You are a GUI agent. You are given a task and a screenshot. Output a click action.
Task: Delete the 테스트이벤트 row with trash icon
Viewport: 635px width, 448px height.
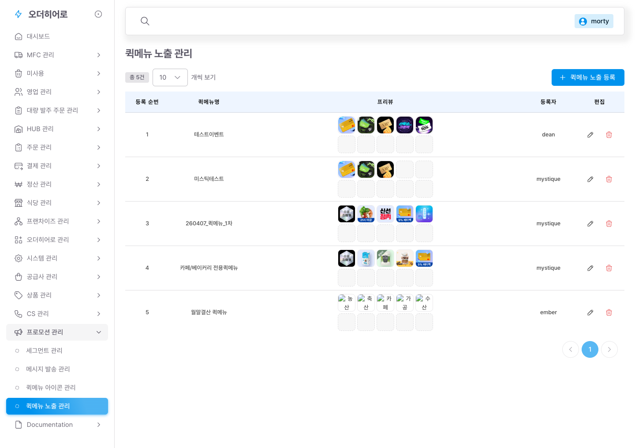pos(609,135)
